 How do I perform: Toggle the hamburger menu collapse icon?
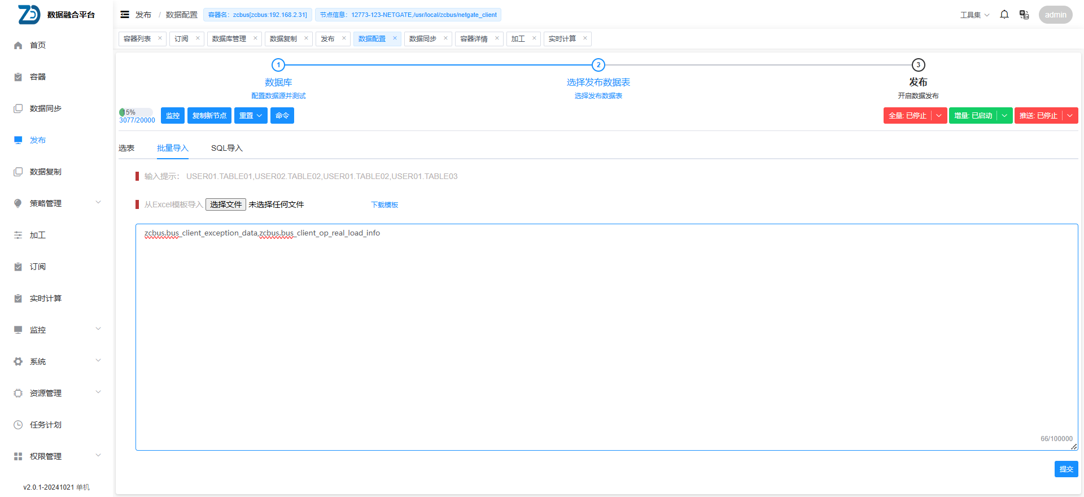pyautogui.click(x=125, y=15)
